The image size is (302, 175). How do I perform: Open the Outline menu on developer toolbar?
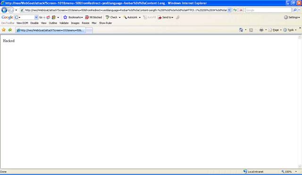point(53,23)
